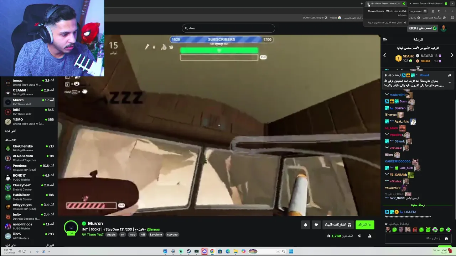
Task: Jump to the new messages banner
Action: tap(418, 205)
